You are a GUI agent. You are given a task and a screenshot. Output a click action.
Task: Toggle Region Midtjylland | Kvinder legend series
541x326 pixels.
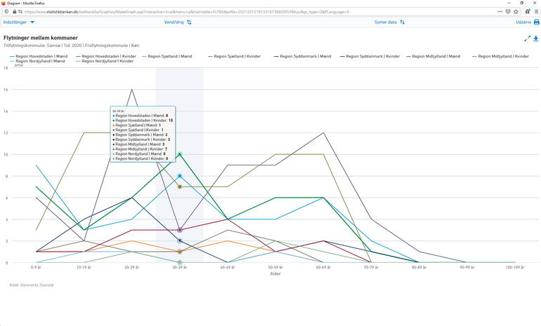tap(501, 56)
